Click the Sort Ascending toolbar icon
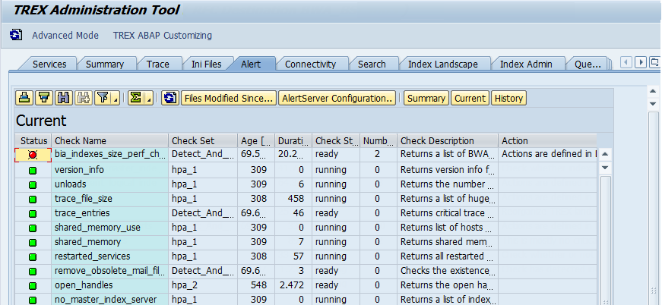 pos(25,98)
